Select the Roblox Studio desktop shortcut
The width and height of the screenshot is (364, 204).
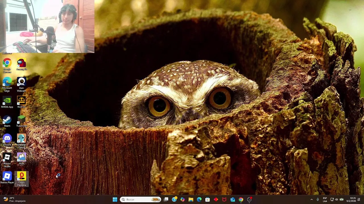7,160
